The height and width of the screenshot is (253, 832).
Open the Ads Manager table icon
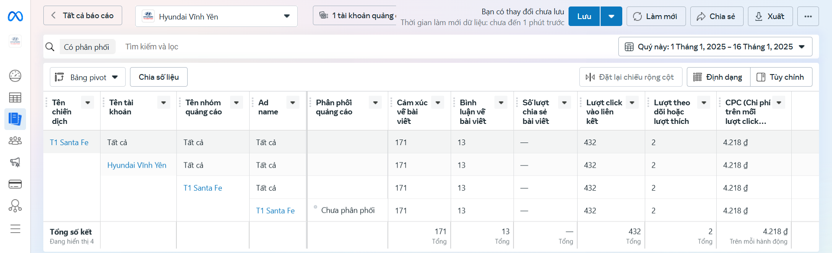click(x=15, y=97)
